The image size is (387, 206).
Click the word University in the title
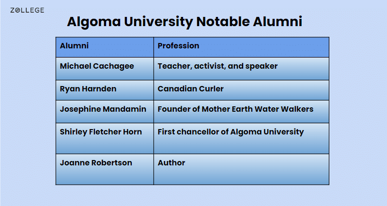pyautogui.click(x=158, y=22)
